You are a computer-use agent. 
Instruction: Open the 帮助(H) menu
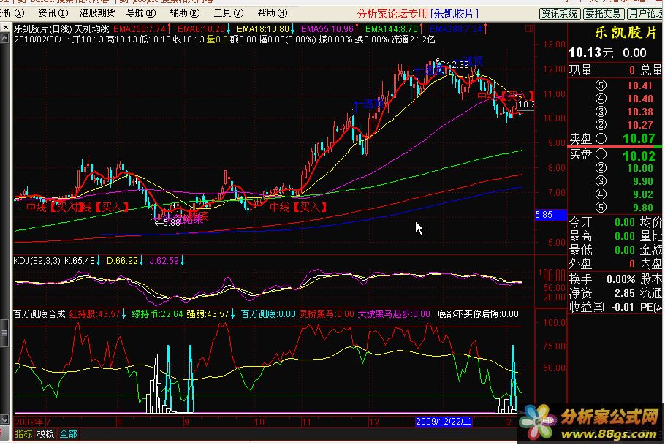pos(273,13)
